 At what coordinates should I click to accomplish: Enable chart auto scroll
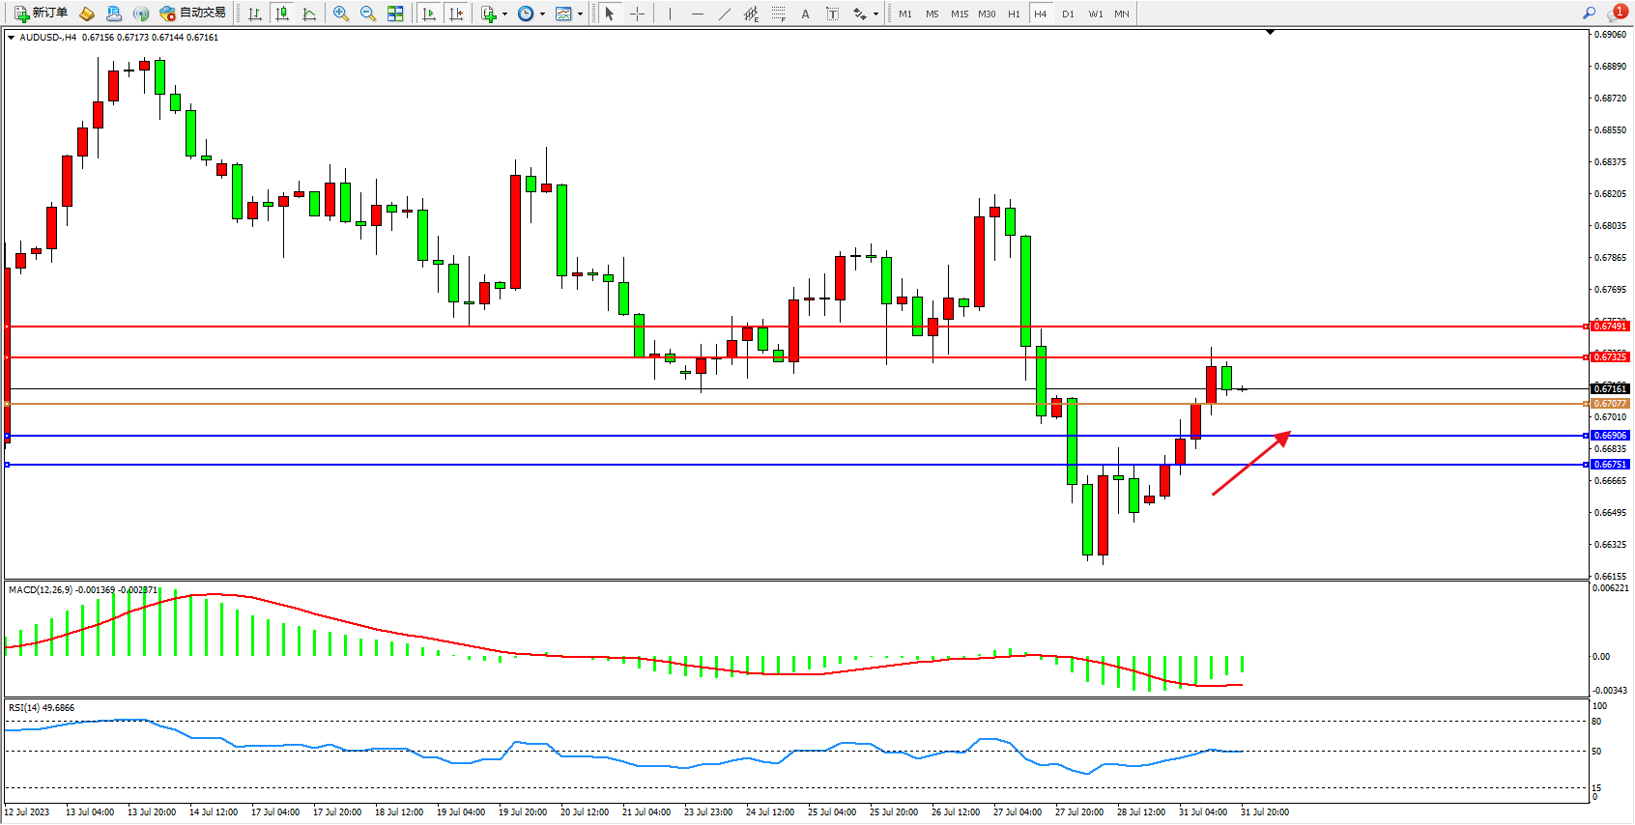(429, 14)
